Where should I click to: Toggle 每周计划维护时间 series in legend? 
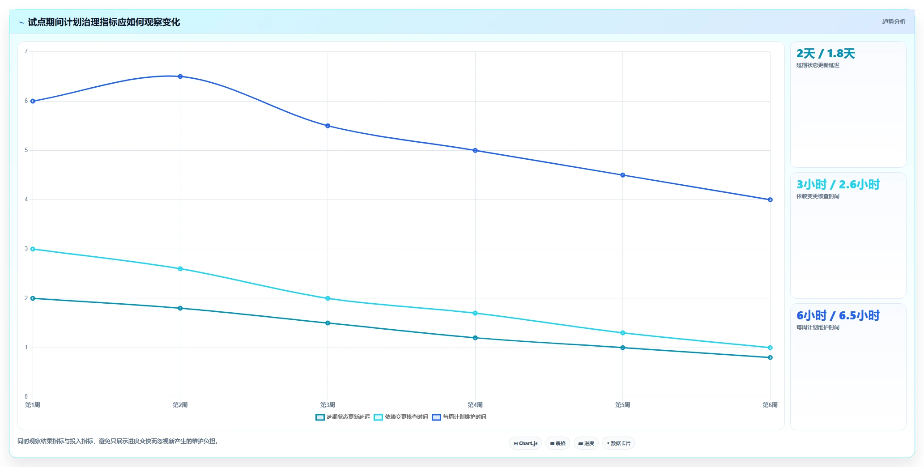click(459, 417)
